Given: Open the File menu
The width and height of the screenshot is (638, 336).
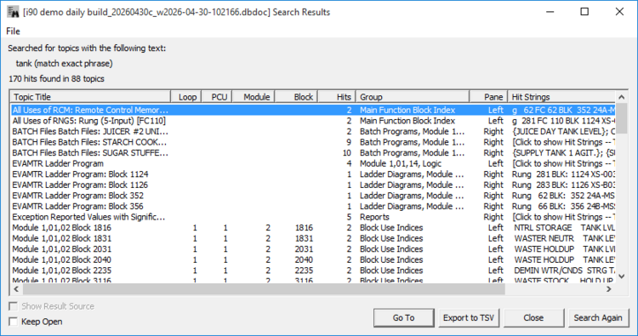Looking at the screenshot, I should [x=13, y=31].
